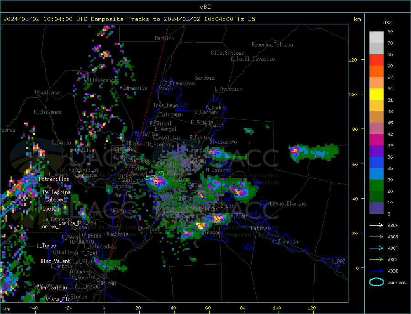
Task: Click the red swatch in dBZ scale
Action: pyautogui.click(x=376, y=60)
